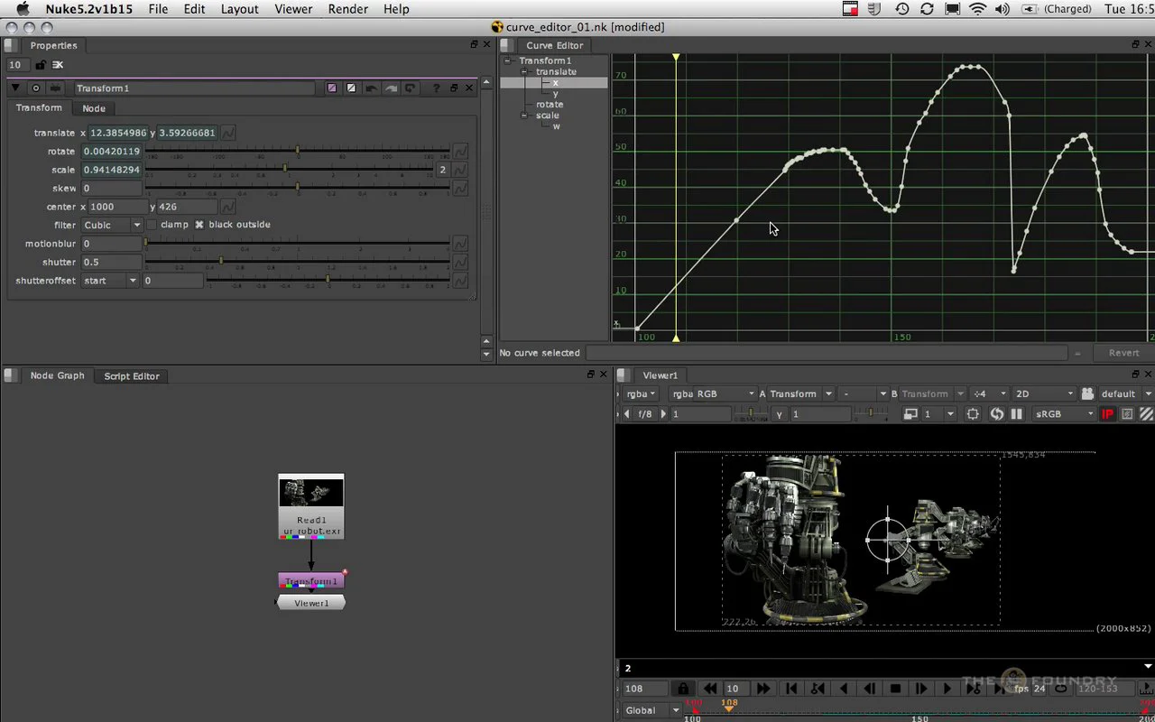
Task: Click the Viewer gain slider
Action: tap(751, 412)
